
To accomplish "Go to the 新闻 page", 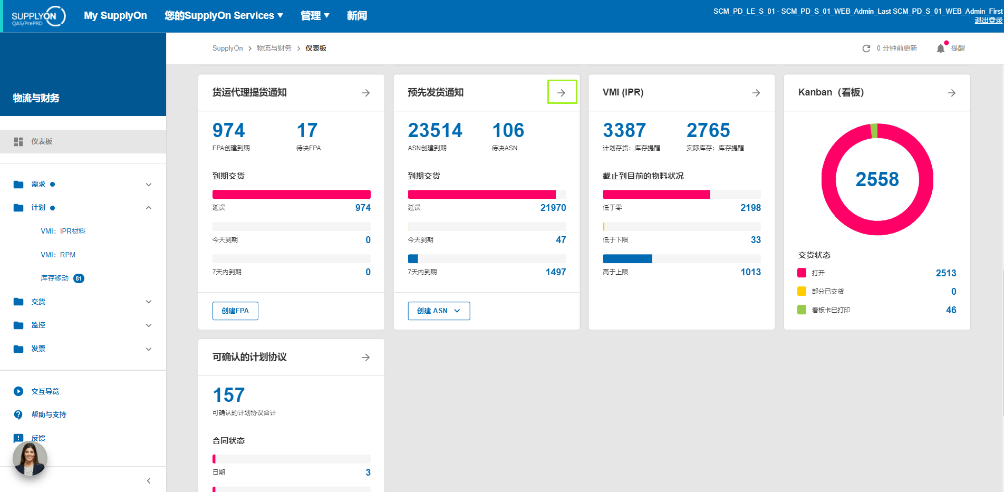I will click(x=357, y=16).
